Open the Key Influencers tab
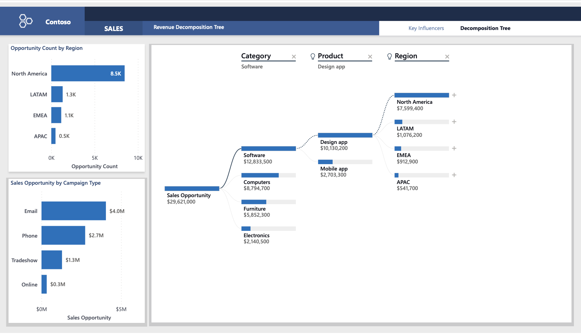The height and width of the screenshot is (335, 581). 426,28
